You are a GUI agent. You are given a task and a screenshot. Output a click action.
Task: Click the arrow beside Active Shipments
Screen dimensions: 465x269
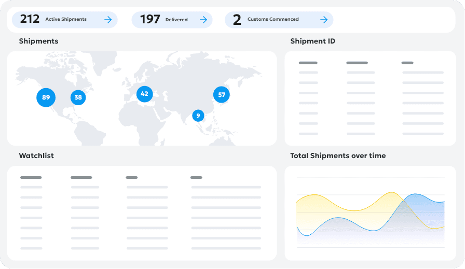[x=108, y=20]
